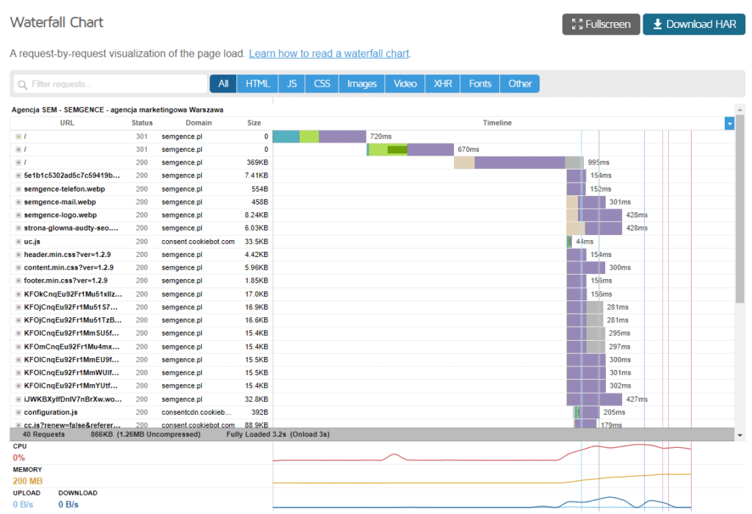Select the JS filter tab
752x514 pixels.
point(291,83)
